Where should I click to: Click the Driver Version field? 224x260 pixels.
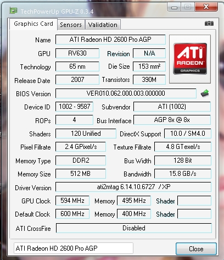133,187
